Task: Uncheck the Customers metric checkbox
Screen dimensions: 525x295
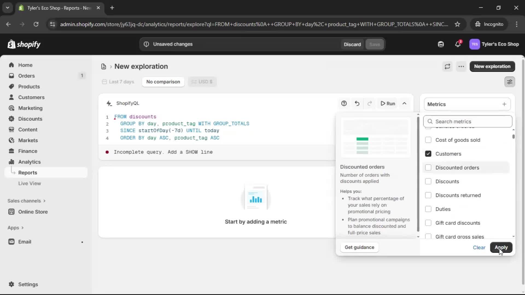Action: click(x=428, y=154)
